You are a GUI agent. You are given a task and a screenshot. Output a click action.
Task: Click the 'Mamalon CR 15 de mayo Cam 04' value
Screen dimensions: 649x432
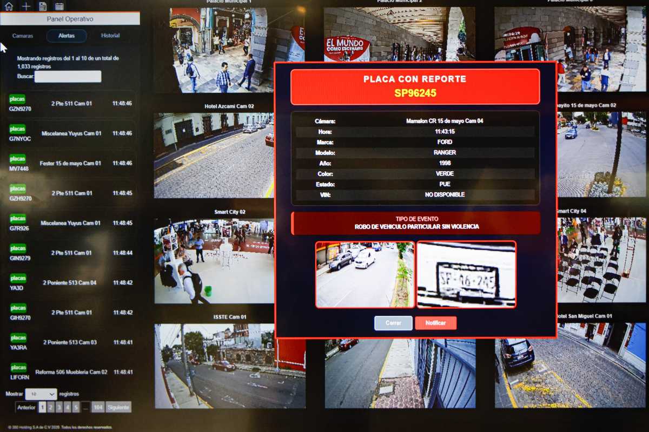445,121
